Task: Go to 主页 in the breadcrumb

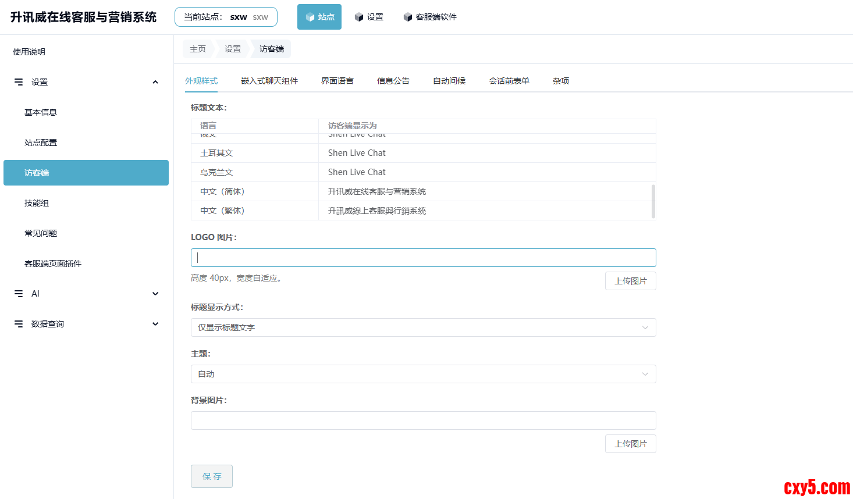Action: click(x=198, y=49)
